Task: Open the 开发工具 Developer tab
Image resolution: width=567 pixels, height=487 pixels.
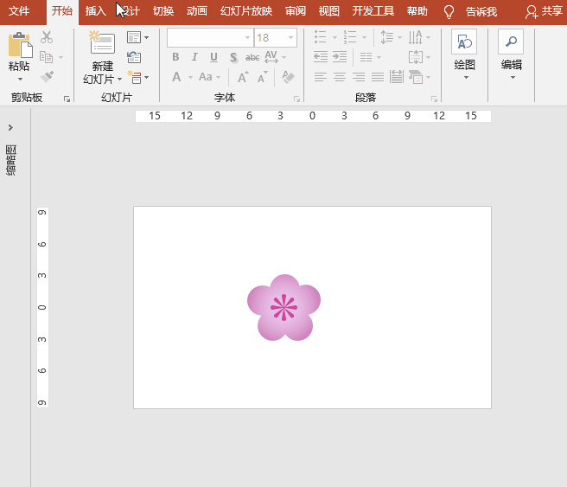Action: (373, 11)
